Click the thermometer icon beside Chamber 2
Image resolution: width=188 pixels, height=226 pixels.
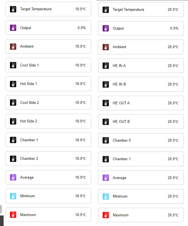point(13,159)
